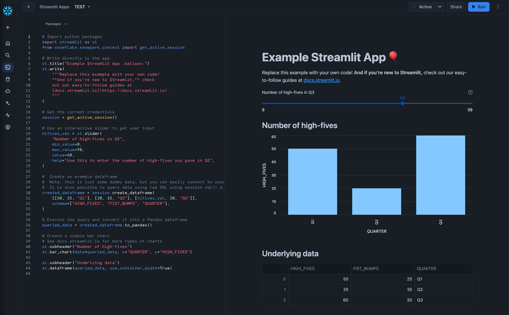Select table cell Q1 in QUARTER column
Viewport: 509px width, 315px height.
443,279
